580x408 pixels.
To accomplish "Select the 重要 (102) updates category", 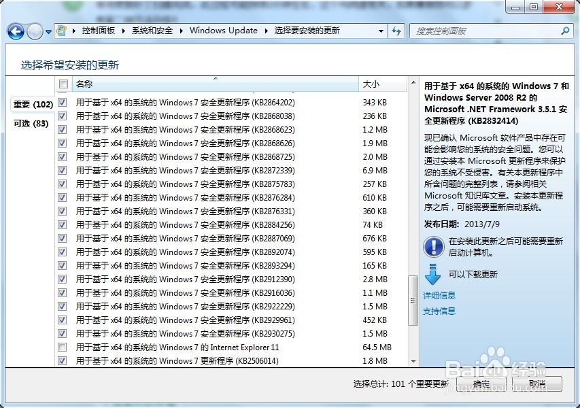I will [x=31, y=105].
